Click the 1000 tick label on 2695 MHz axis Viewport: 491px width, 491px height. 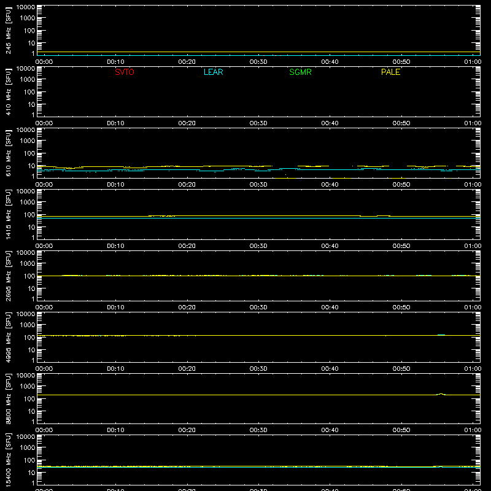point(28,264)
